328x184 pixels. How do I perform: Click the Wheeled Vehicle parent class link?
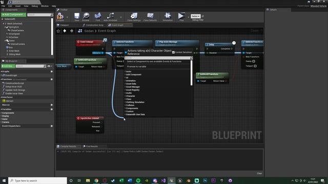[x=319, y=6]
